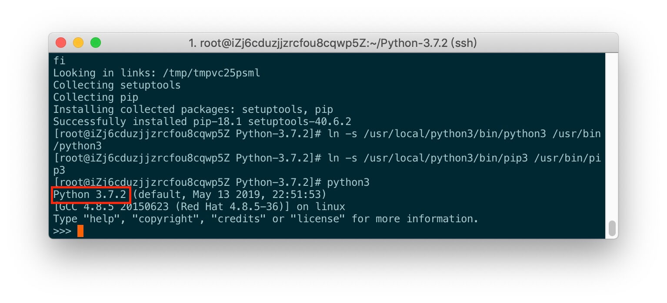Click the word "credits" in the info line

tap(238, 219)
